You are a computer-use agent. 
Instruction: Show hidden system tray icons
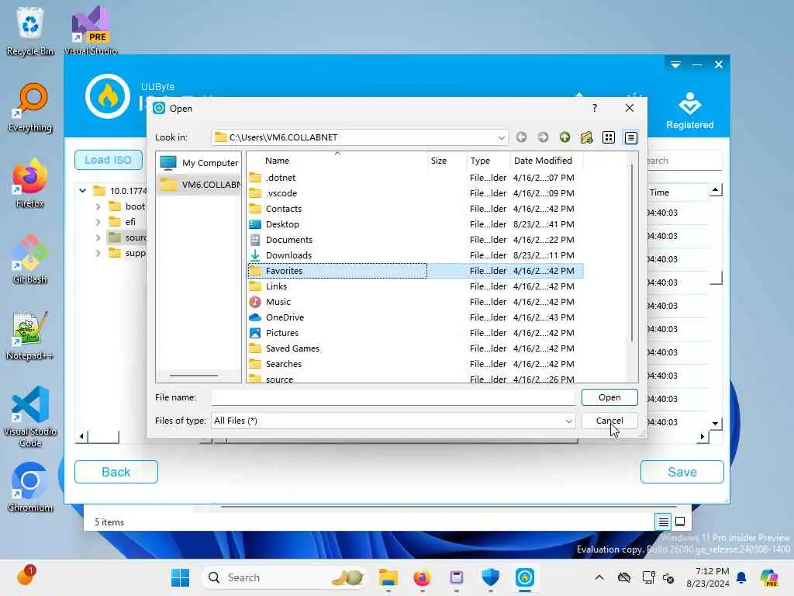coord(599,577)
